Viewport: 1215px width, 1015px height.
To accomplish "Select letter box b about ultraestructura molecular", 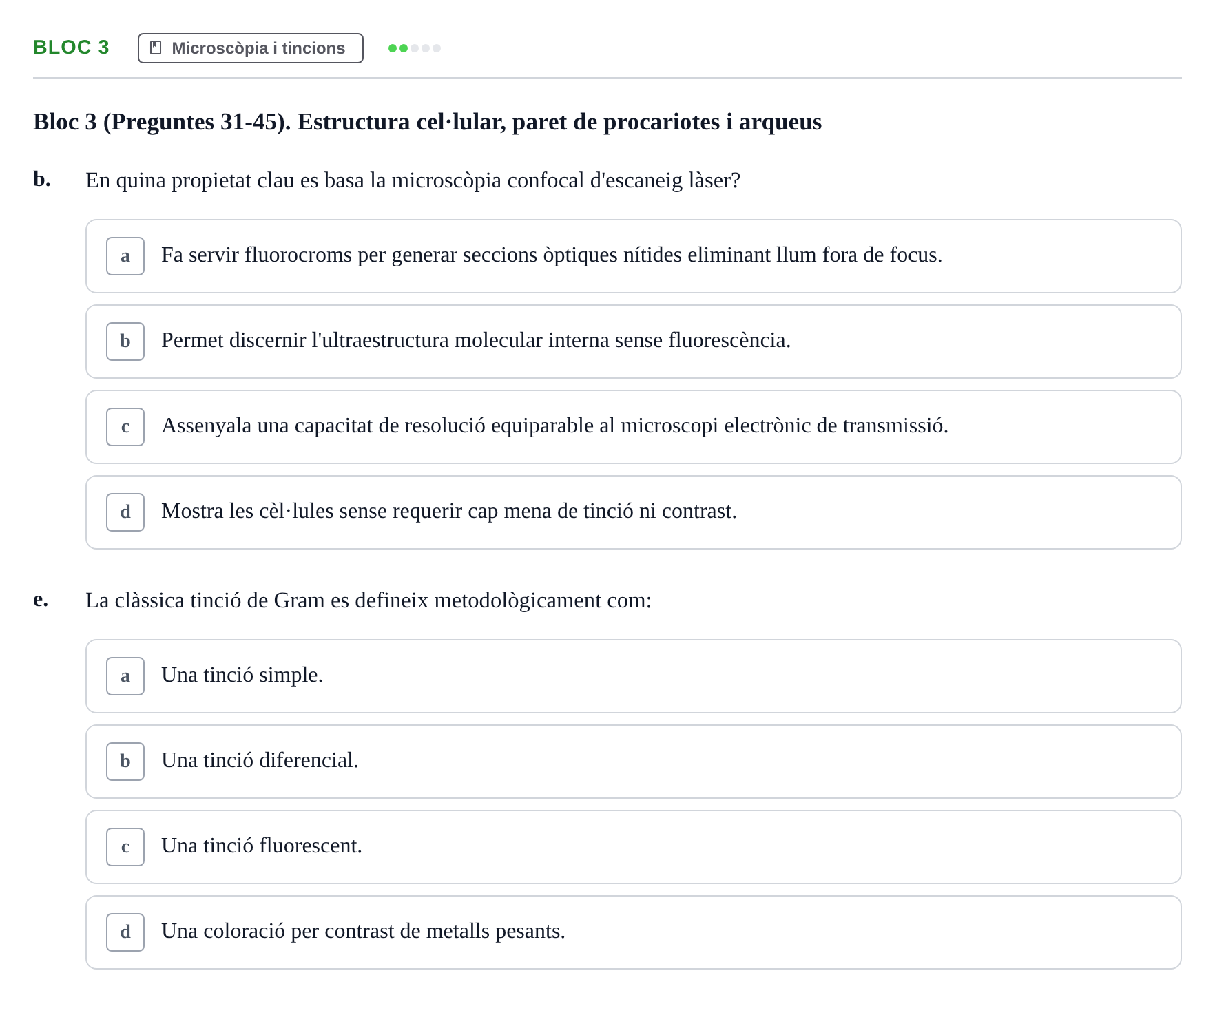I will click(125, 342).
